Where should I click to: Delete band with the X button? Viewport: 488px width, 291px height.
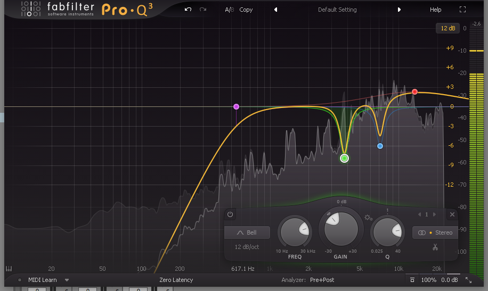click(x=452, y=214)
